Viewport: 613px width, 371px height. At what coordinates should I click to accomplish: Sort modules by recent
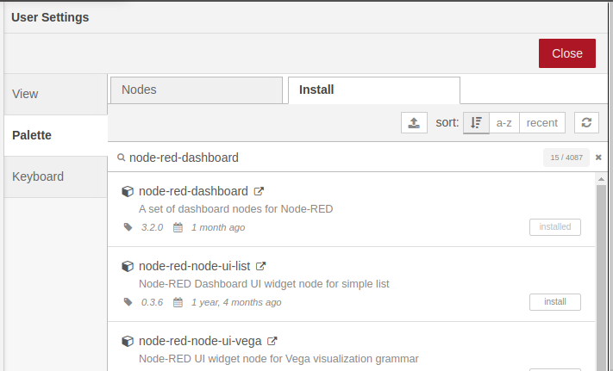coord(541,123)
